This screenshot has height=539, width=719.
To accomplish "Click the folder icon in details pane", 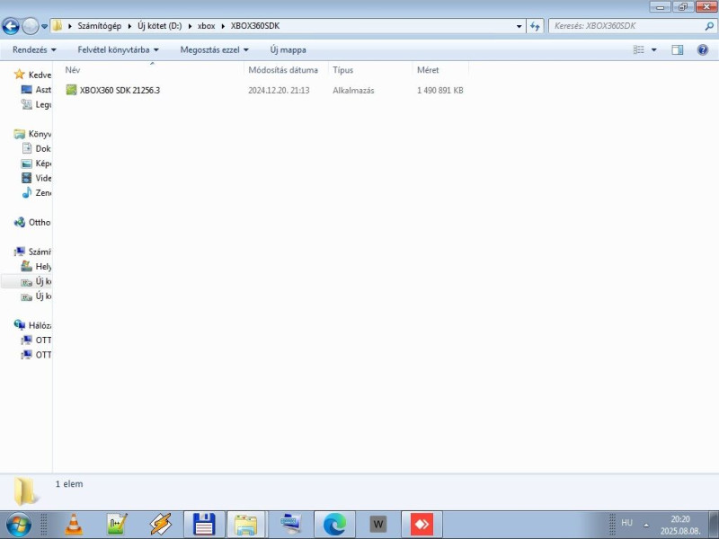I will point(25,491).
